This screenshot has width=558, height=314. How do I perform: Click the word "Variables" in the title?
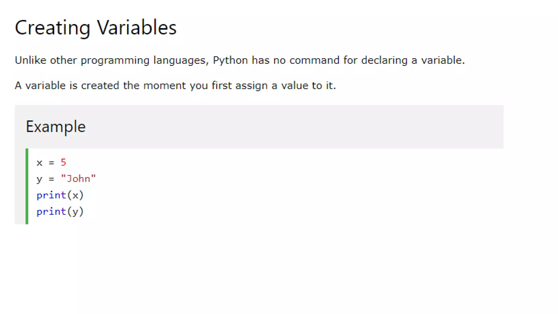click(137, 28)
